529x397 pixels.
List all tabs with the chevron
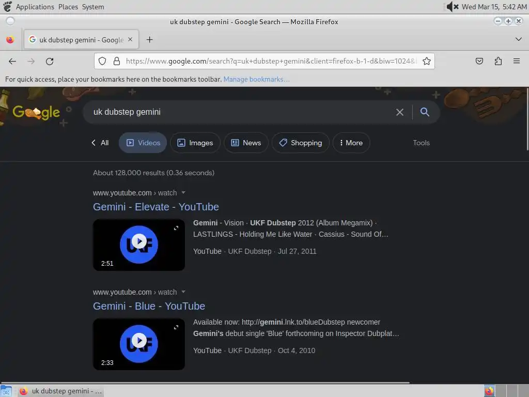point(519,39)
